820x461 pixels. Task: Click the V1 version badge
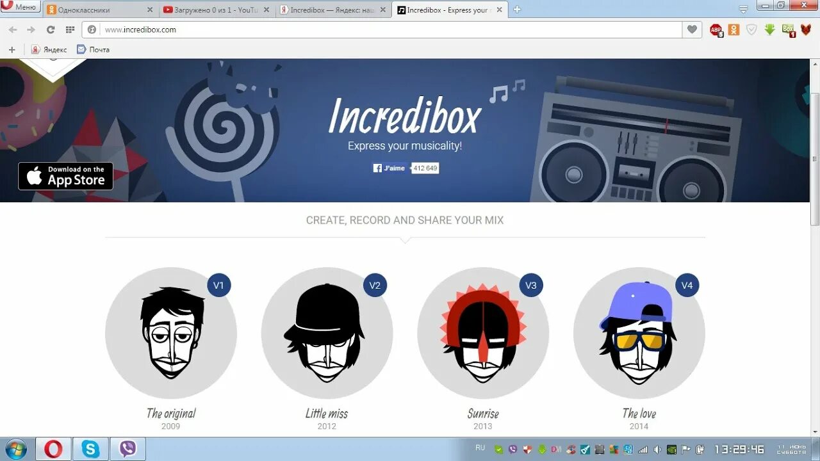point(219,285)
